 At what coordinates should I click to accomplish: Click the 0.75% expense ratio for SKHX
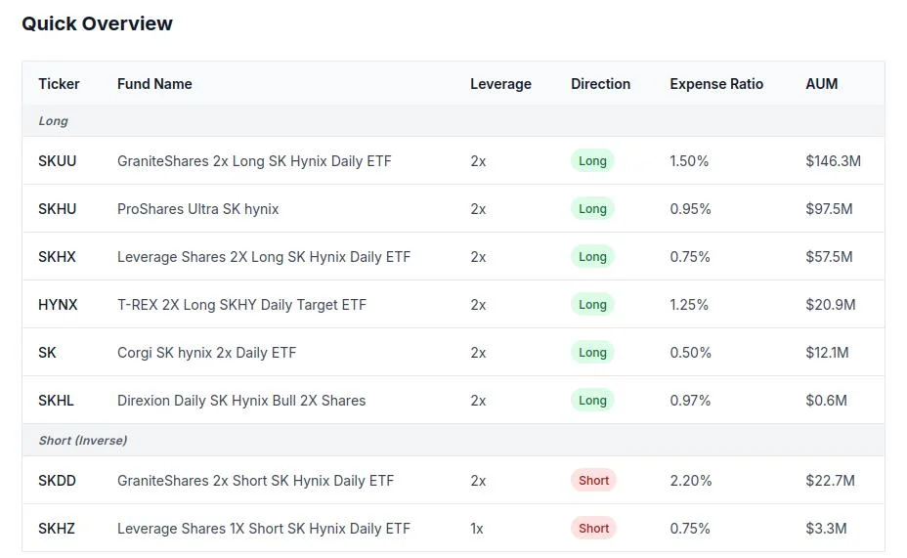[x=689, y=257]
